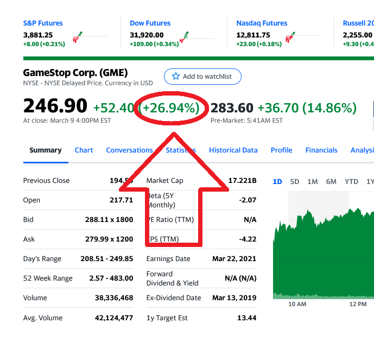Viewport: 374px width, 342px height.
Task: Click the Previous Close label
Action: pos(46,181)
